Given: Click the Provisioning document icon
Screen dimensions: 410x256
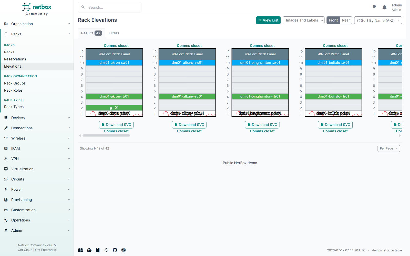Looking at the screenshot, I should tap(6, 200).
